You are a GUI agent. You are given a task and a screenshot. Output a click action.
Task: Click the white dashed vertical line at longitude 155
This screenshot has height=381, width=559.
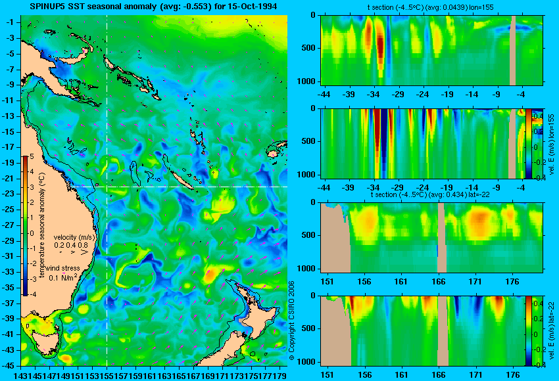pos(107,190)
